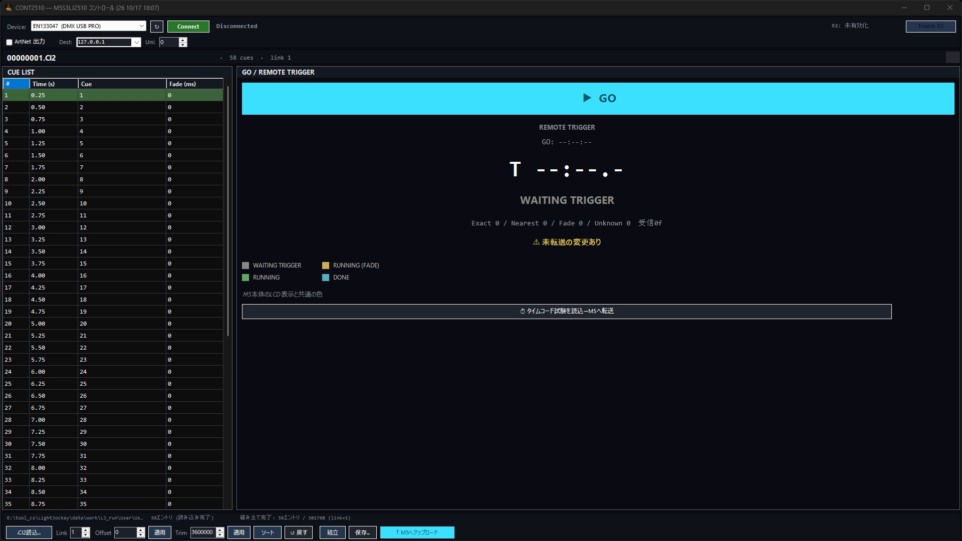Image resolution: width=962 pixels, height=541 pixels.
Task: Click タイムコード試験を読込→M5へ転送 button
Action: 567,311
